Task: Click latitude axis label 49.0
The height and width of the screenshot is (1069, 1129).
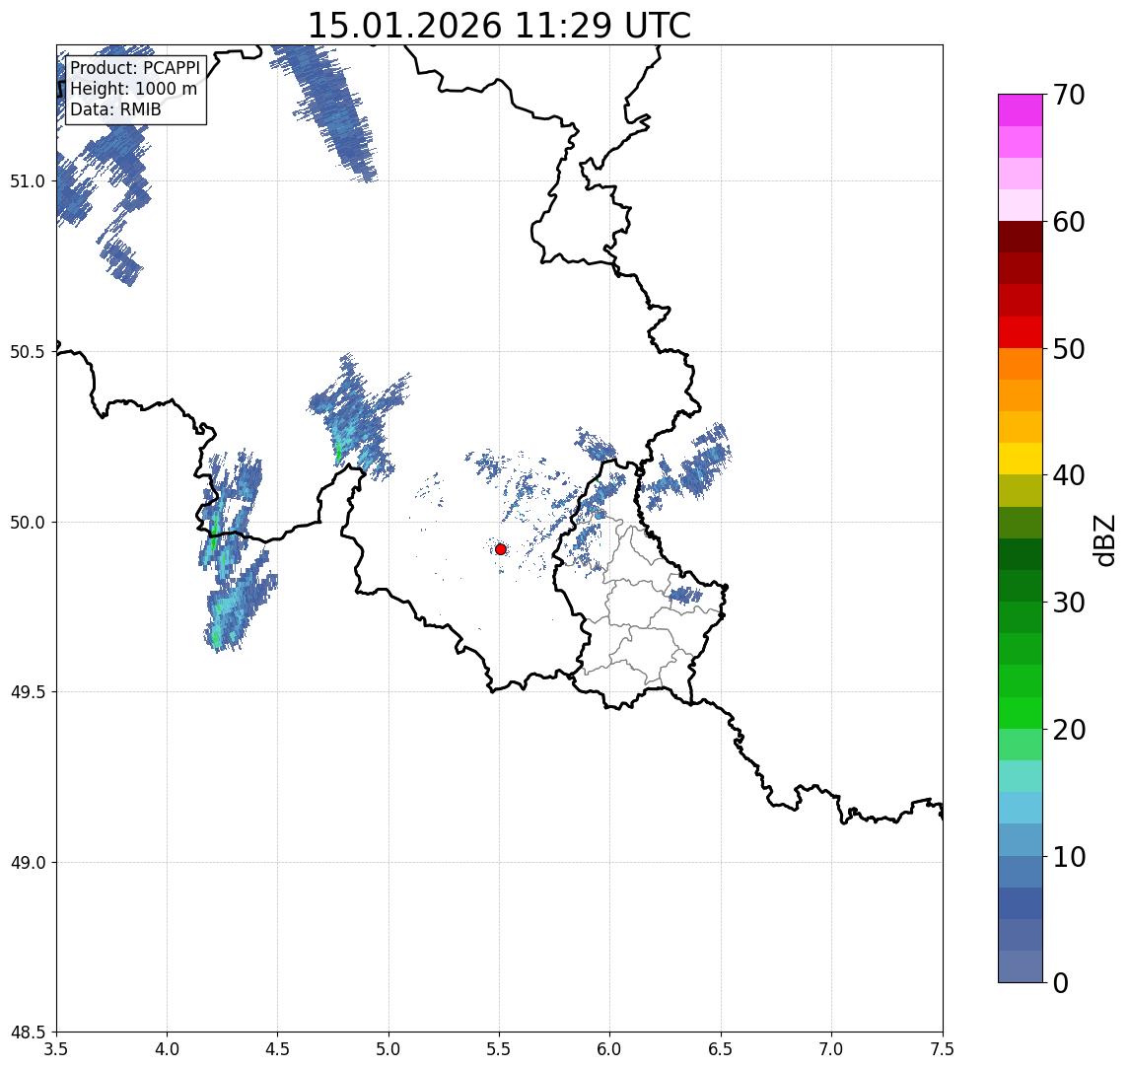Action: coord(28,863)
